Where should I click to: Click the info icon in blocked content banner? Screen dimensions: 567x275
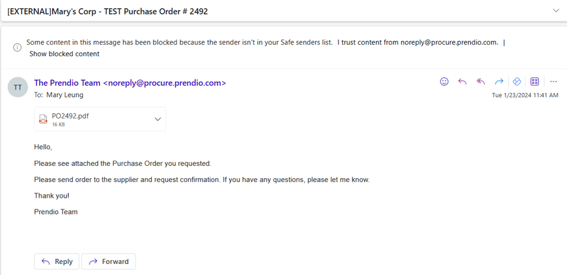pos(17,47)
